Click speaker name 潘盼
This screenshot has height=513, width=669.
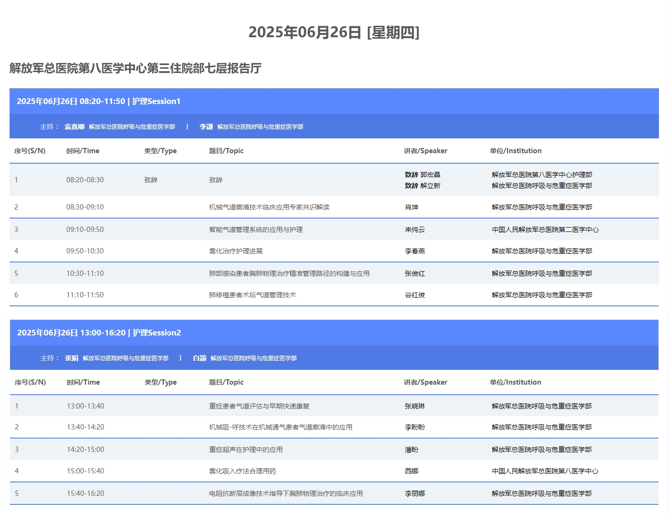412,450
